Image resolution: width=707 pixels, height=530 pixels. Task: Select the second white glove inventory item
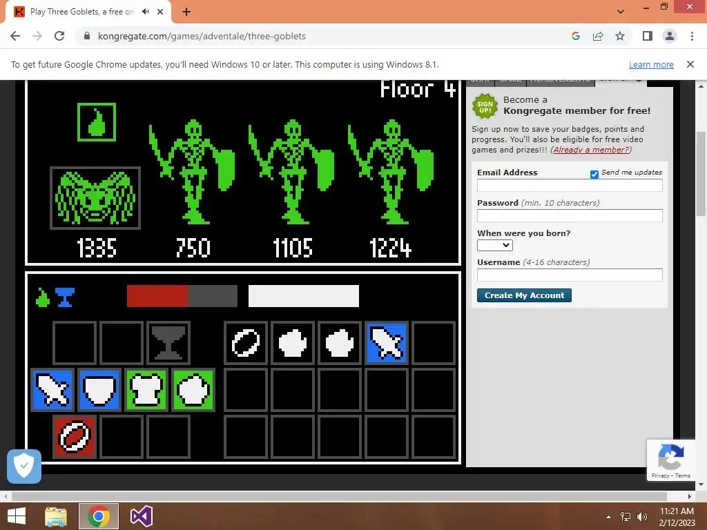point(340,343)
